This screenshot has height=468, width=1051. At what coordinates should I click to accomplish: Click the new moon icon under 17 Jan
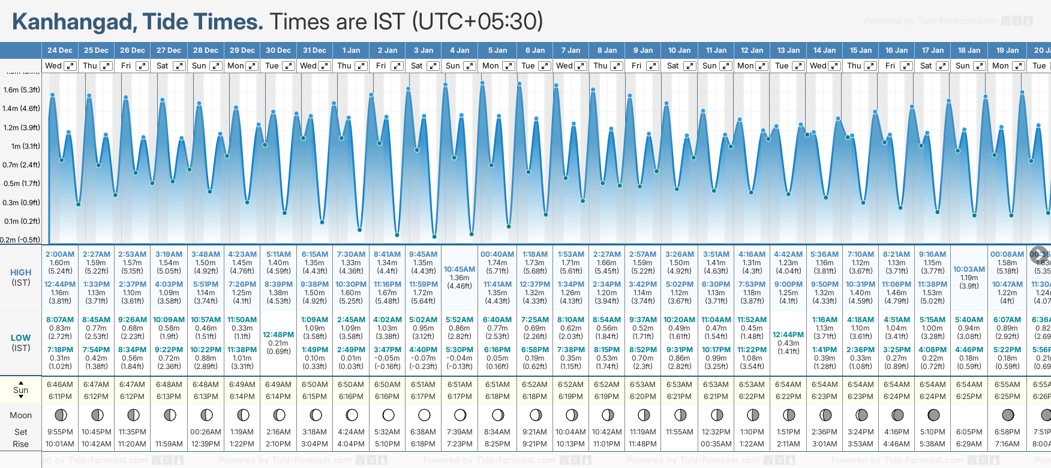coord(933,415)
